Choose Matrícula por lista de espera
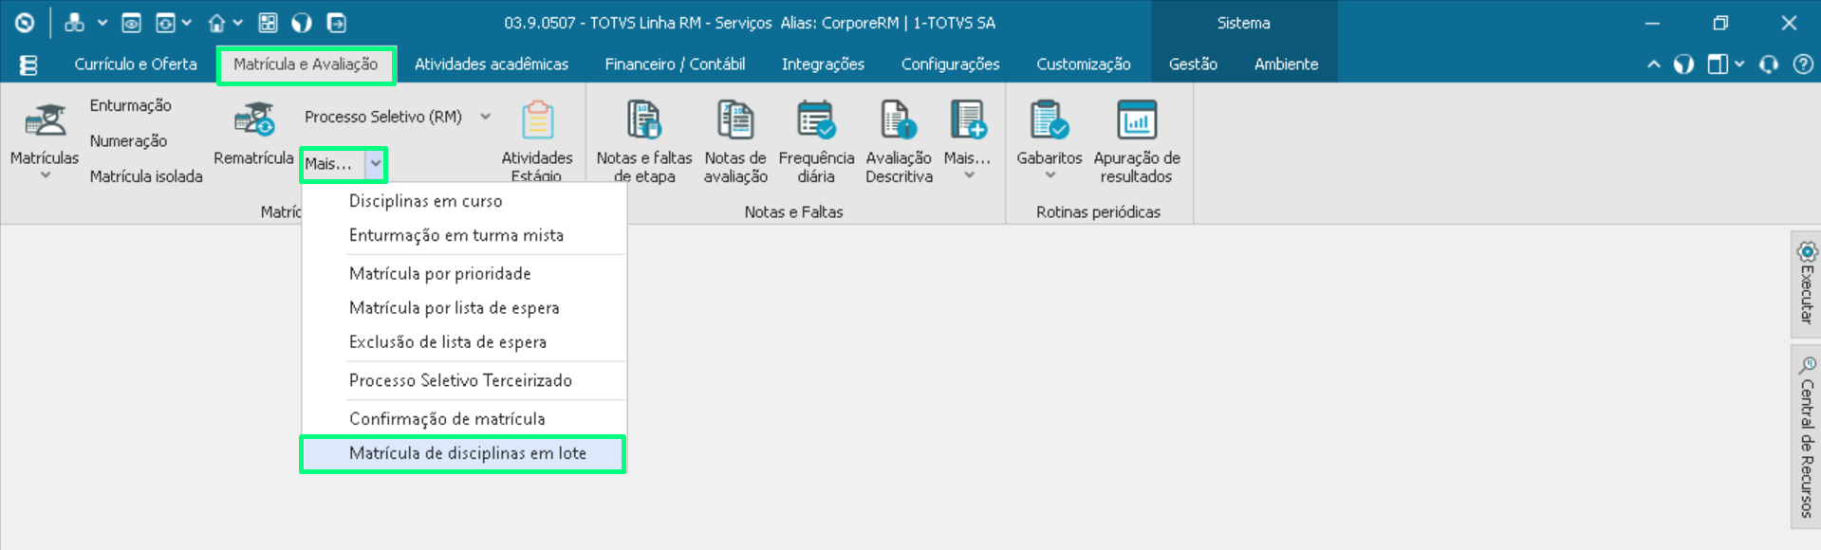The image size is (1821, 550). tap(463, 307)
